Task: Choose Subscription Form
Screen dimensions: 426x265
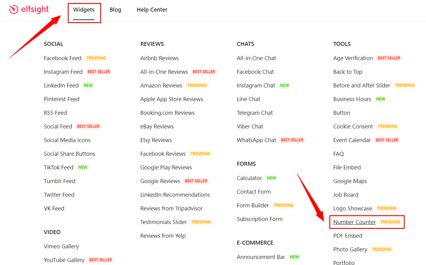Action: coord(259,219)
